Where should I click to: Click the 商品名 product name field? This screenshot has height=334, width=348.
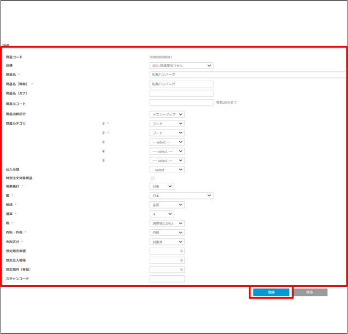248,75
